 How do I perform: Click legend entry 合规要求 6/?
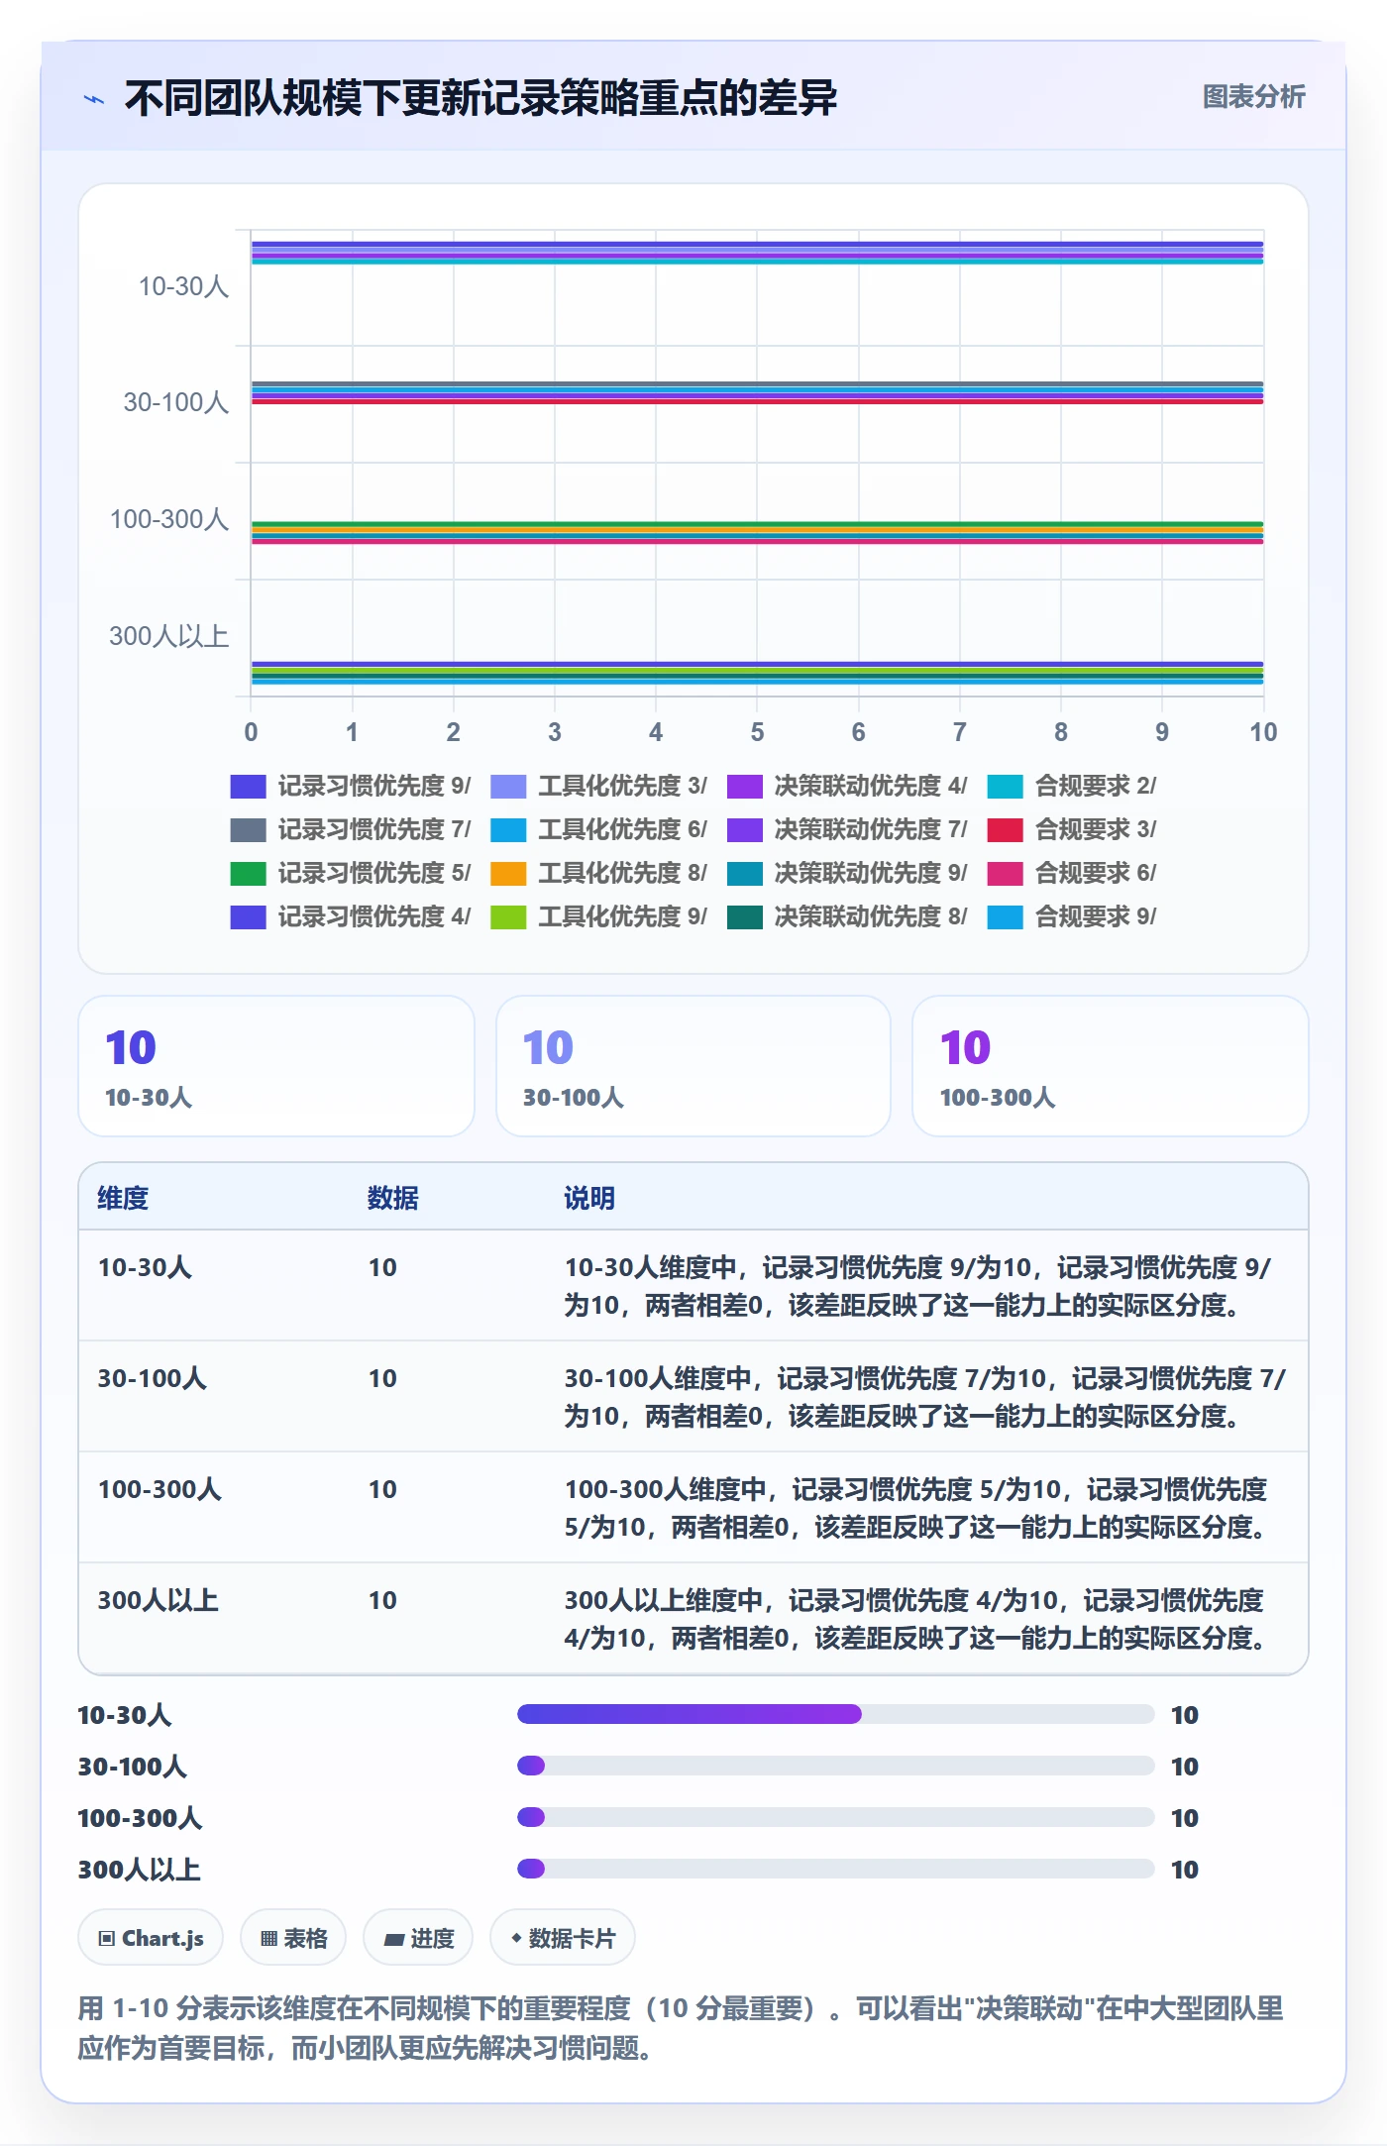1072,874
